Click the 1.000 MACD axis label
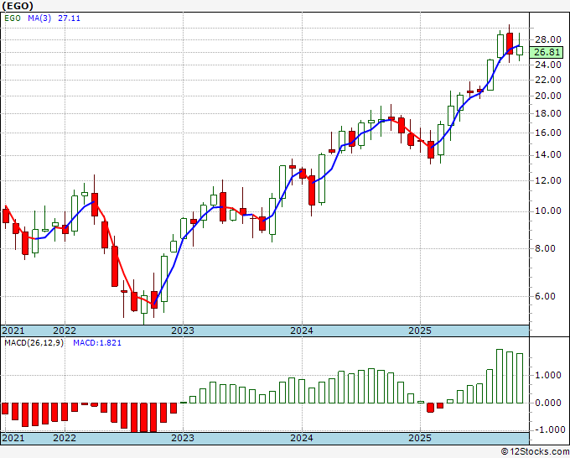Viewport: 570px width, 458px height. click(x=550, y=376)
